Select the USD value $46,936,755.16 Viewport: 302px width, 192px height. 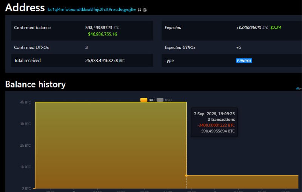102,34
